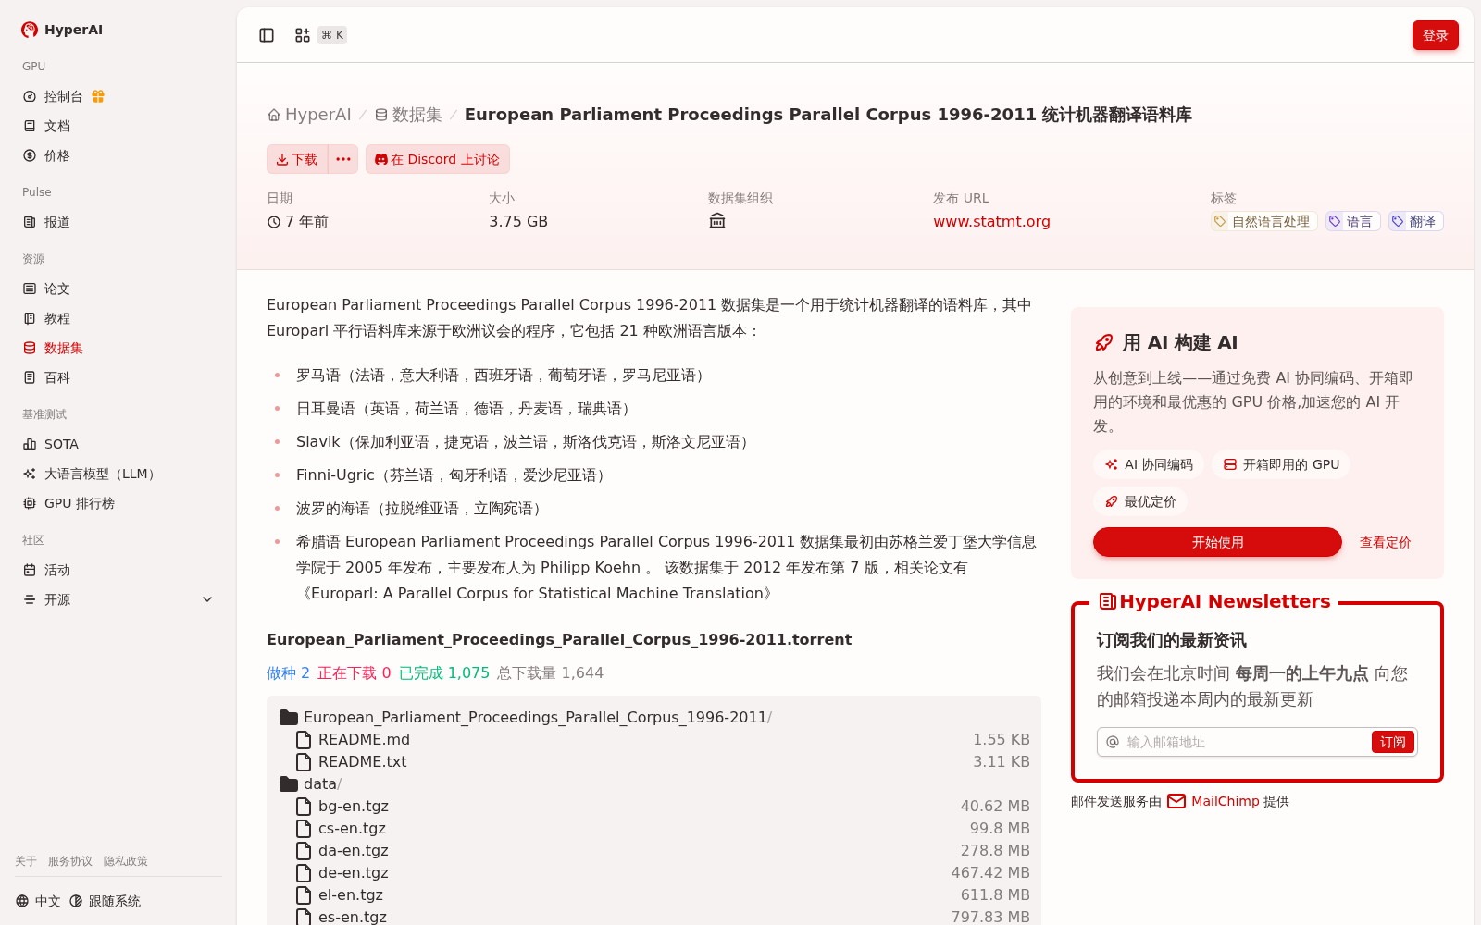Click the 隐私政策 footer link
1481x925 pixels.
tap(126, 861)
